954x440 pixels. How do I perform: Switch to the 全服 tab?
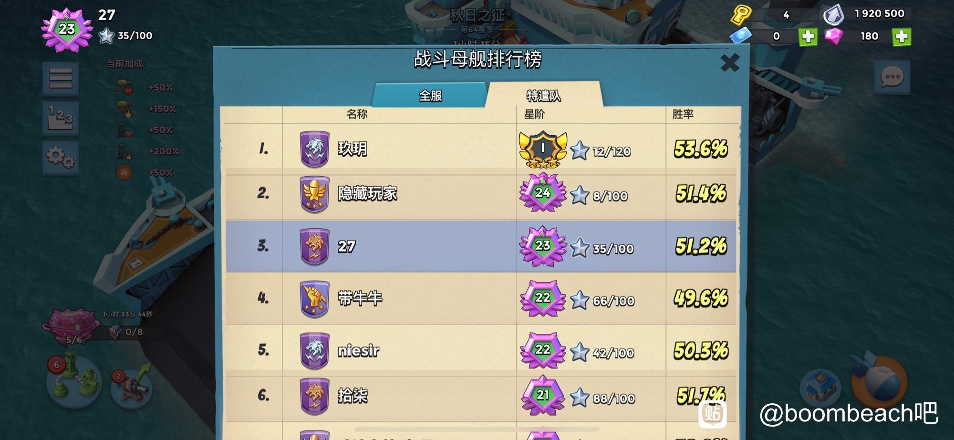[x=430, y=95]
